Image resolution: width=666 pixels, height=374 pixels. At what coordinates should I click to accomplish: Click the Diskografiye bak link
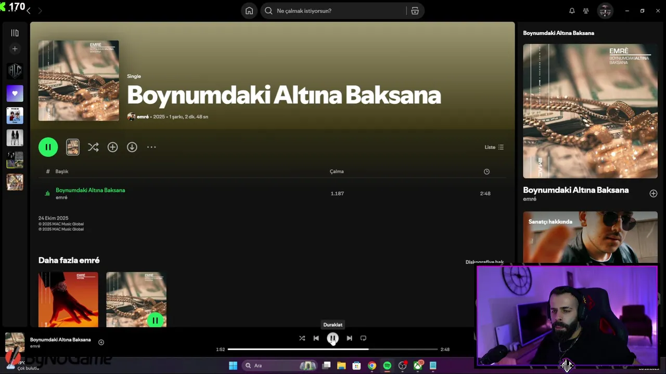484,262
